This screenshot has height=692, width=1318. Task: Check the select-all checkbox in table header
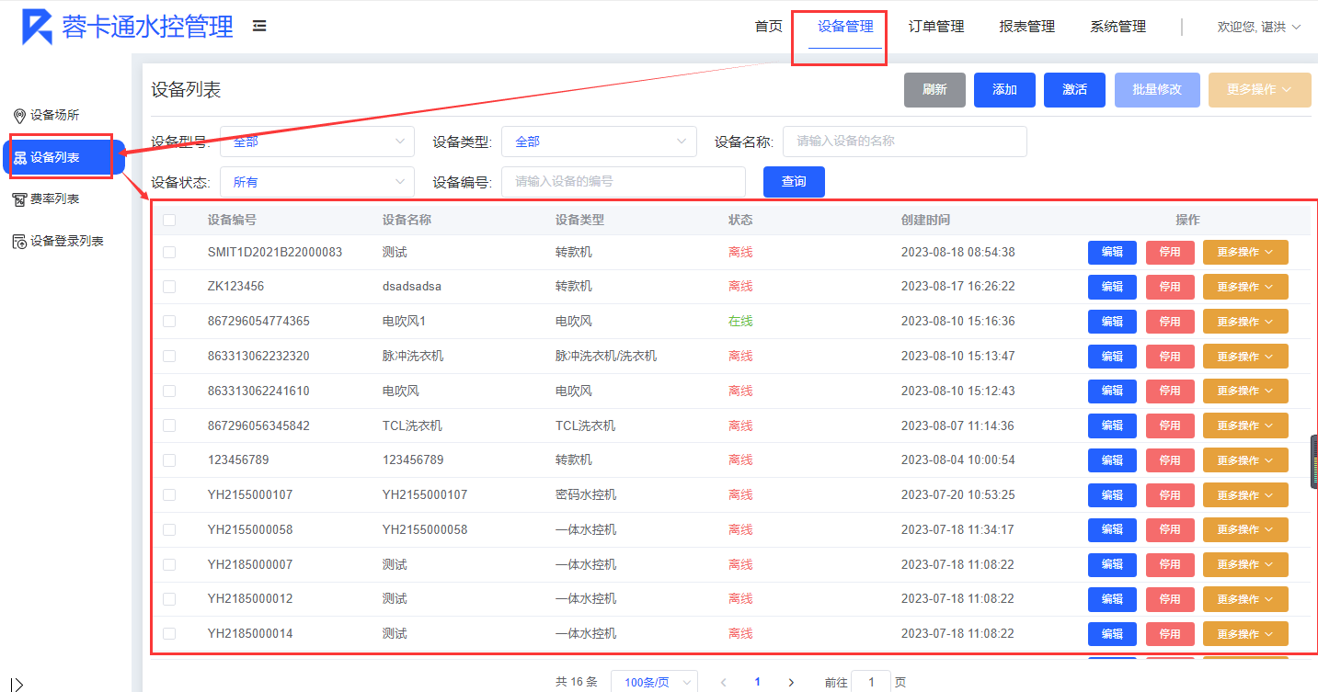point(169,221)
